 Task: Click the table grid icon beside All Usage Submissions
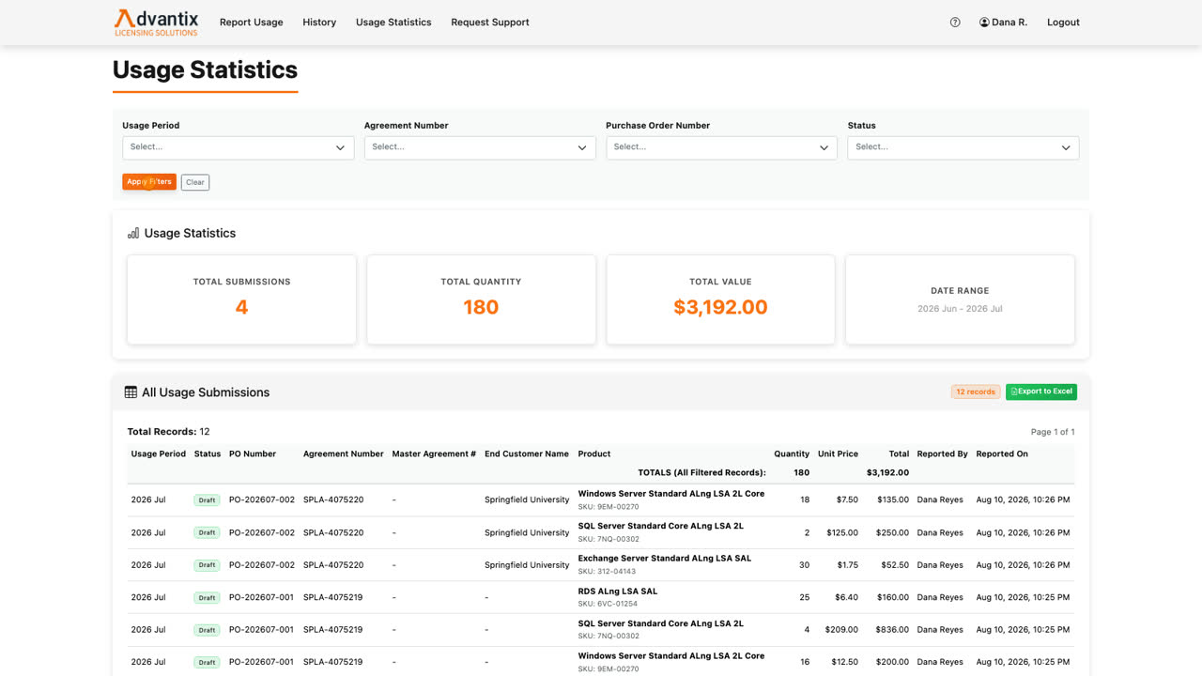(131, 392)
